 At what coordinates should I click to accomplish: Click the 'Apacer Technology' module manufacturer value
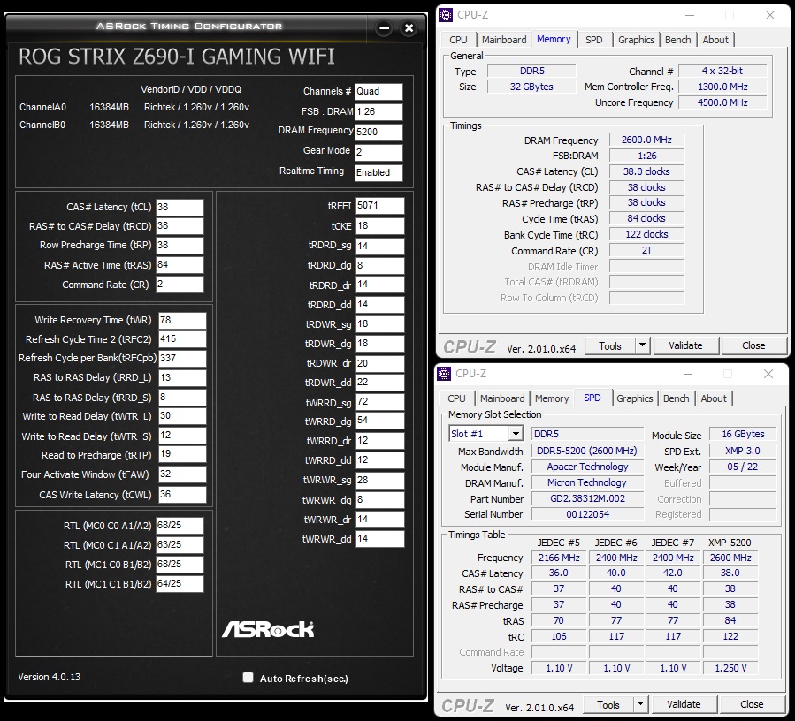(x=587, y=467)
